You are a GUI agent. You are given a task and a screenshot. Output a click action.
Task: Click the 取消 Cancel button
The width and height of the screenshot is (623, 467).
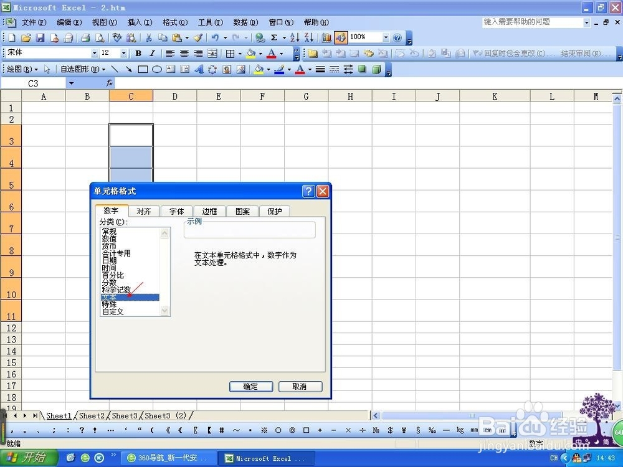(x=300, y=387)
